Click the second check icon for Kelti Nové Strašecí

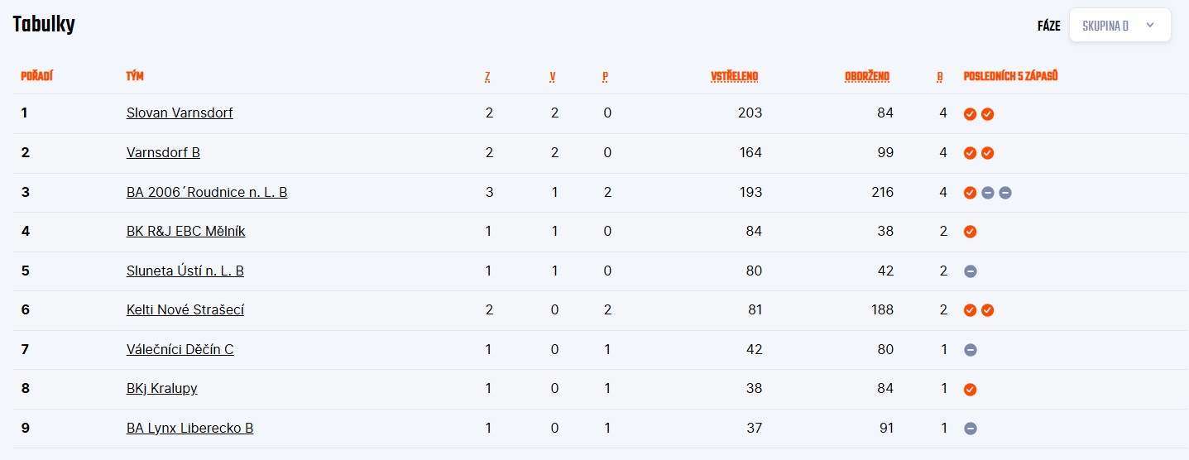(x=987, y=310)
